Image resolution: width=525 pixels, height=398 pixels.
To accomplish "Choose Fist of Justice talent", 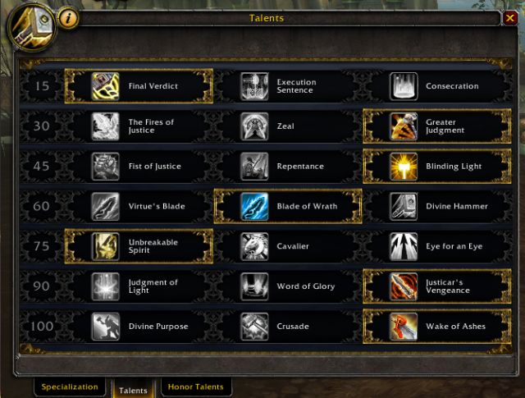I will click(x=139, y=167).
